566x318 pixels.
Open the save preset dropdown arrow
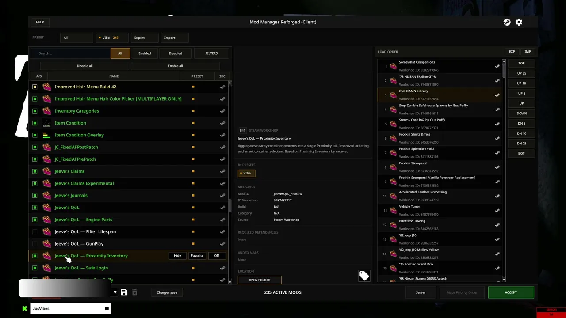(x=115, y=292)
